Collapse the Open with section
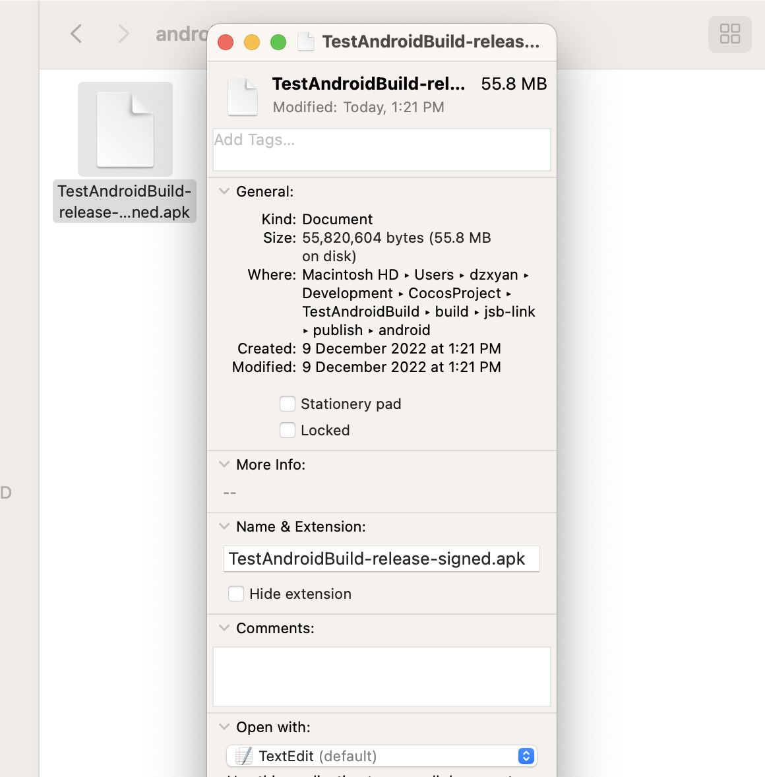The height and width of the screenshot is (777, 765). coord(224,727)
